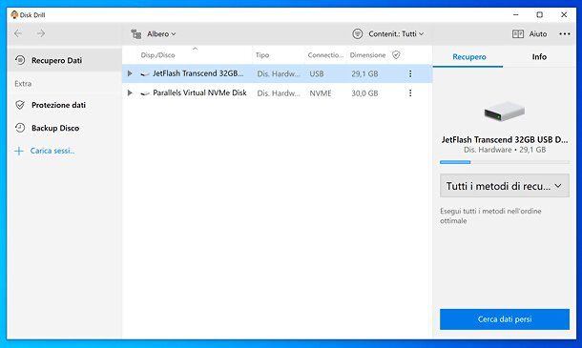
Task: Click the Carica sessi.. link
Action: tap(52, 151)
